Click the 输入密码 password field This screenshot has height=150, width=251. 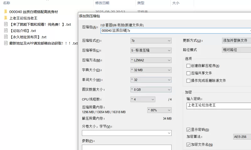[218, 106]
